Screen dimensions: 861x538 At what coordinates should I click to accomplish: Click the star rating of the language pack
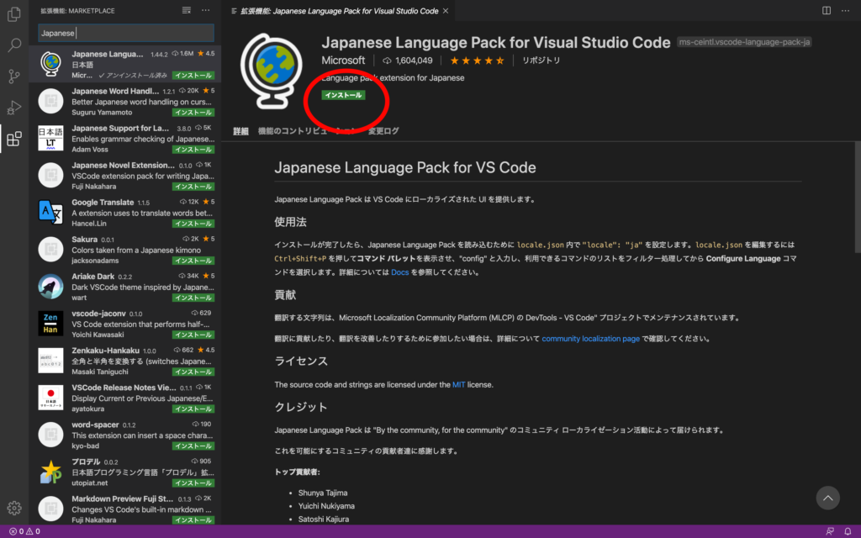tap(477, 61)
